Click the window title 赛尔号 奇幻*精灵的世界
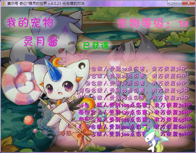The height and width of the screenshot is (153, 196). pyautogui.click(x=46, y=3)
